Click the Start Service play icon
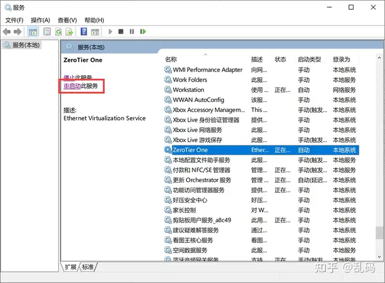The height and width of the screenshot is (283, 385). [x=110, y=32]
